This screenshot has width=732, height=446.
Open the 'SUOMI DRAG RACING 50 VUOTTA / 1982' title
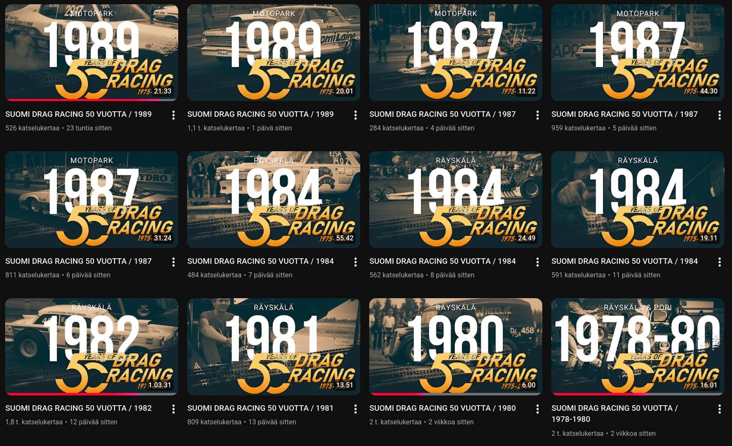click(x=78, y=408)
